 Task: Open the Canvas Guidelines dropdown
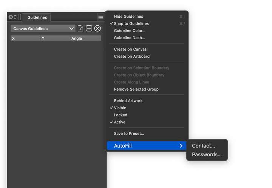tap(43, 29)
